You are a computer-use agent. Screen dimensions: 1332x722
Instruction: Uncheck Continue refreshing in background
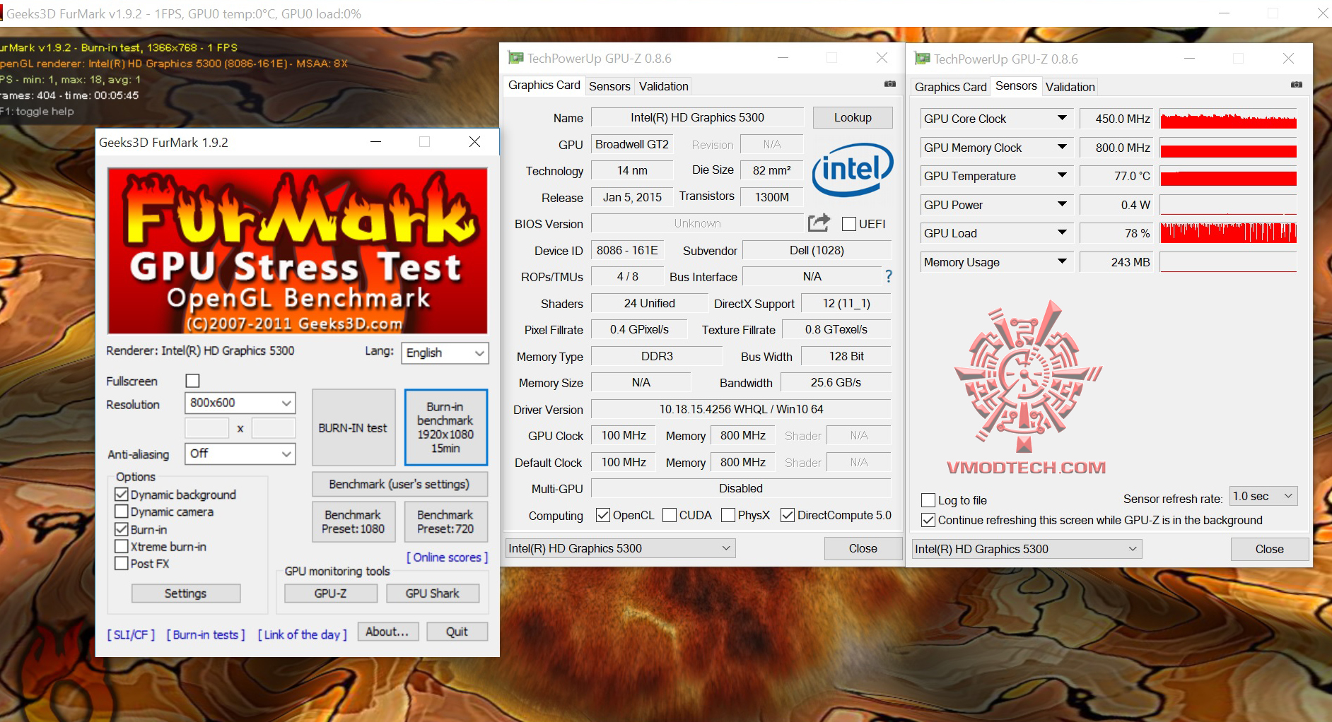(x=929, y=520)
